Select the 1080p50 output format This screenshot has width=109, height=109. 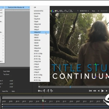40,45
